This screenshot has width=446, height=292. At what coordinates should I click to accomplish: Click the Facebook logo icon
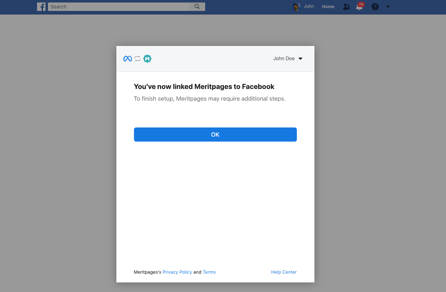pyautogui.click(x=41, y=6)
